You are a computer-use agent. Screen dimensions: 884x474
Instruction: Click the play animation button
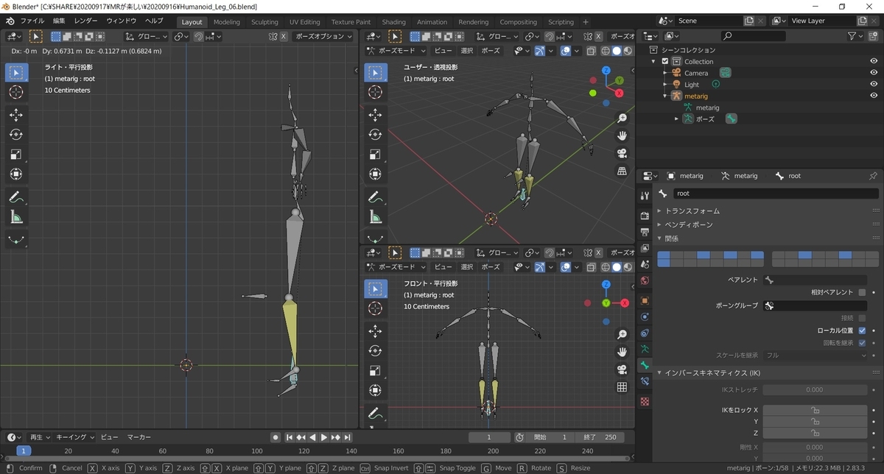point(323,437)
